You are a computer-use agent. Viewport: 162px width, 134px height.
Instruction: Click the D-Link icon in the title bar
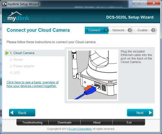pos(4,4)
